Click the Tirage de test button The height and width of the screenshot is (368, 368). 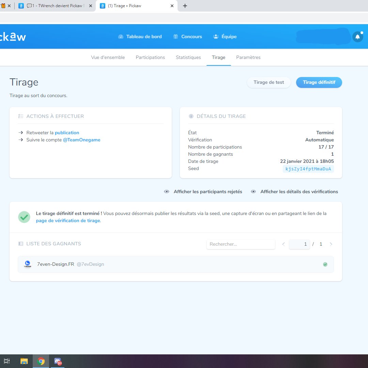269,82
